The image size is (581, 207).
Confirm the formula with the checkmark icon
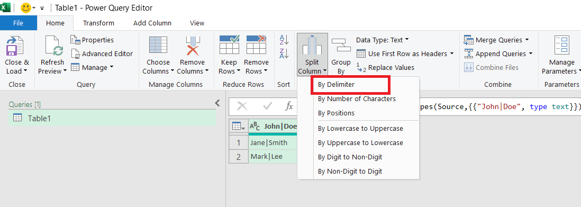coord(267,106)
